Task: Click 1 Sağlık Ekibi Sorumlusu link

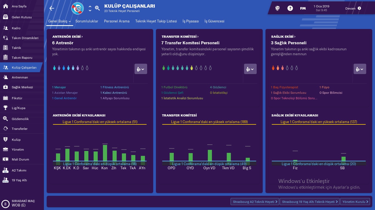Action: click(289, 93)
